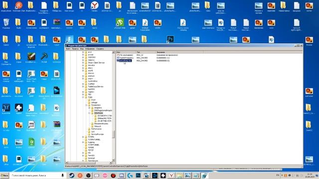
Task: Open OBS Studio from the taskbar
Action: 88,176
